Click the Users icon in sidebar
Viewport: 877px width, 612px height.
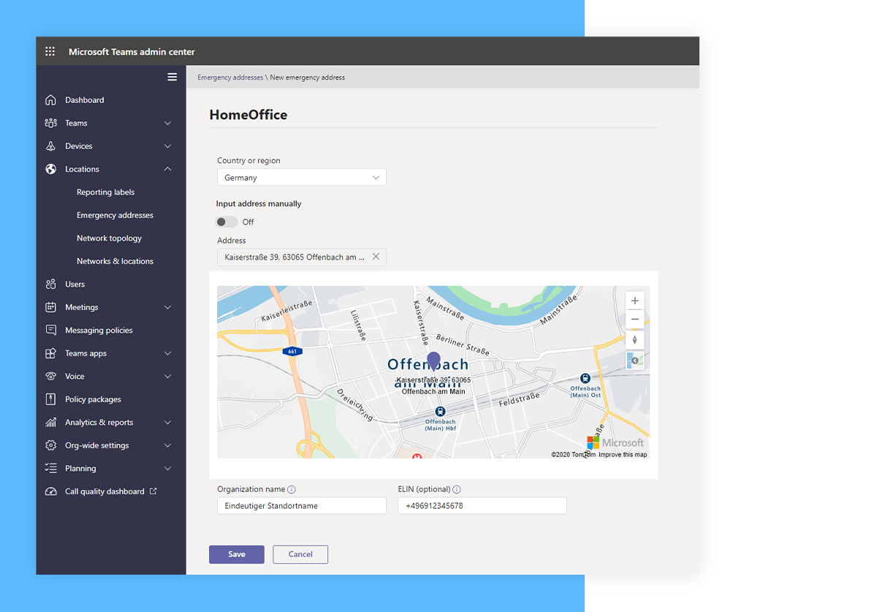point(50,284)
